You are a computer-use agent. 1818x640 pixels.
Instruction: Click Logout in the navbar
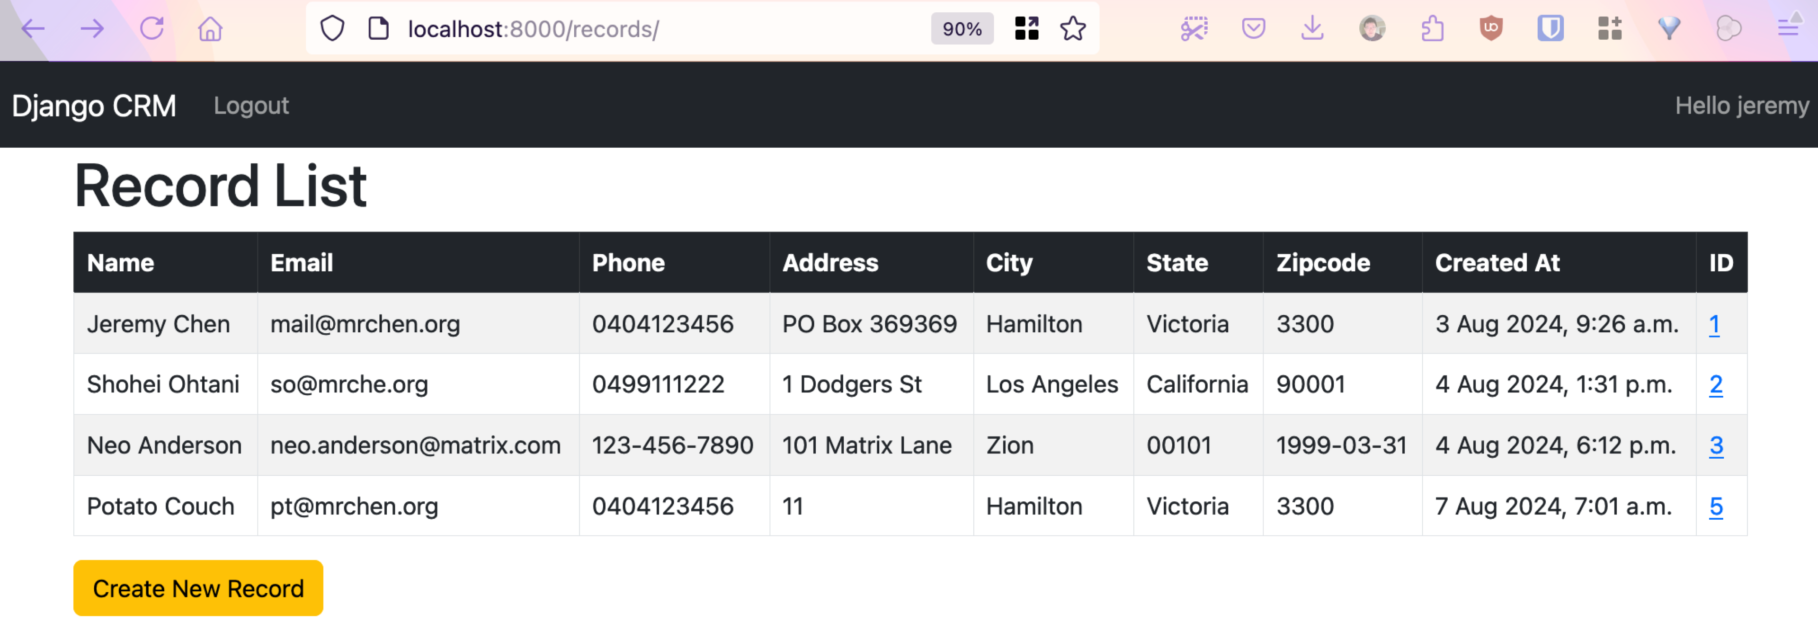point(251,106)
